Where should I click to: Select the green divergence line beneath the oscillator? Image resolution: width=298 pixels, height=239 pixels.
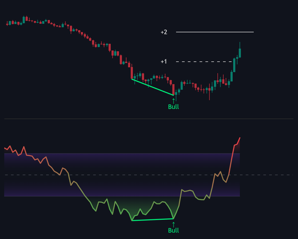click(153, 220)
